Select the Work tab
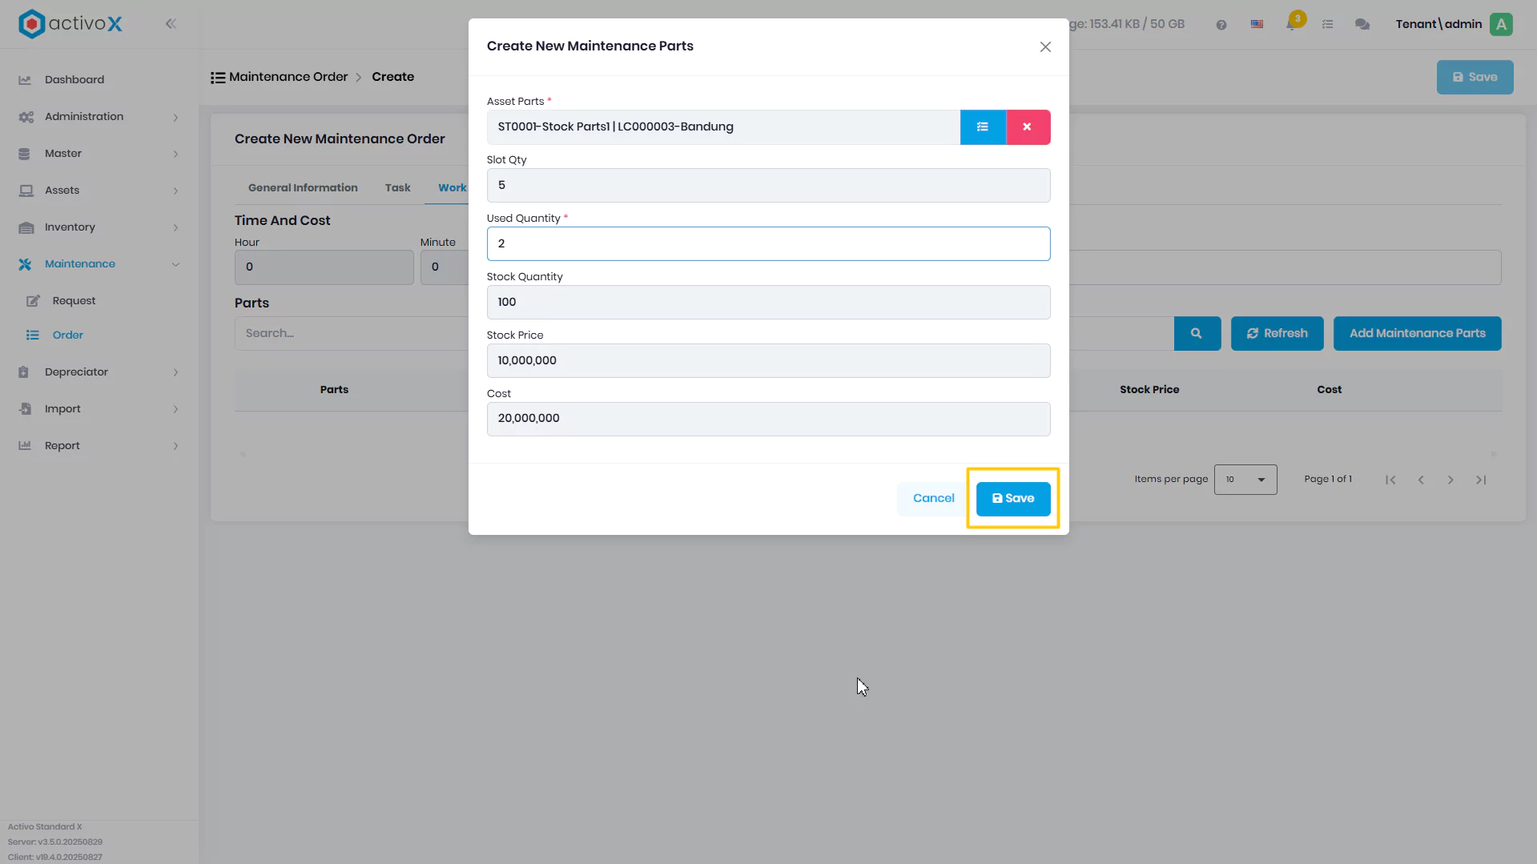The width and height of the screenshot is (1537, 864). (452, 188)
